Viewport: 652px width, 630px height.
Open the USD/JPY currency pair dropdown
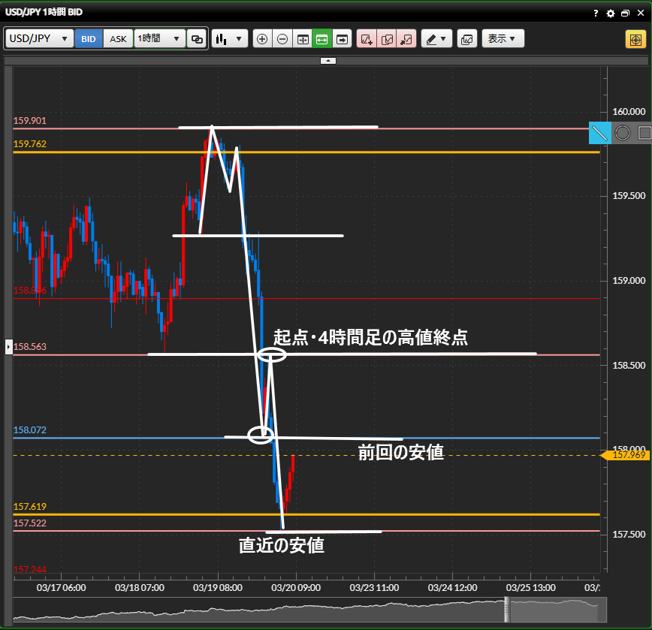(40, 39)
